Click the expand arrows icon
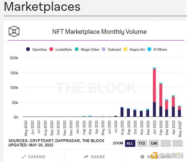 click(24, 157)
